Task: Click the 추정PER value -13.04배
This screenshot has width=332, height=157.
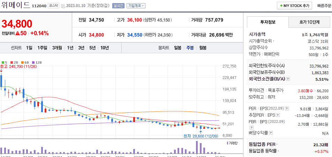Action: point(303,115)
